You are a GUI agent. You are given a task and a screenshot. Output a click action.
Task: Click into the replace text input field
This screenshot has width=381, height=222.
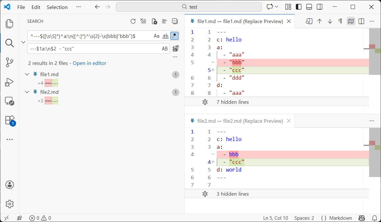point(93,49)
